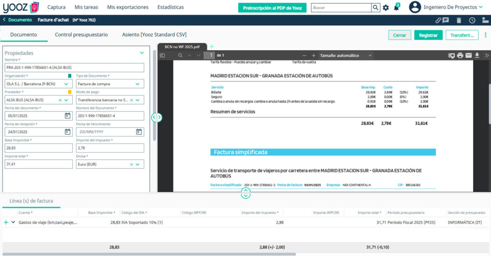Screen dimensions: 491x256
Task: Select the BCN no WF 2025.pdf tab
Action: 182,47
